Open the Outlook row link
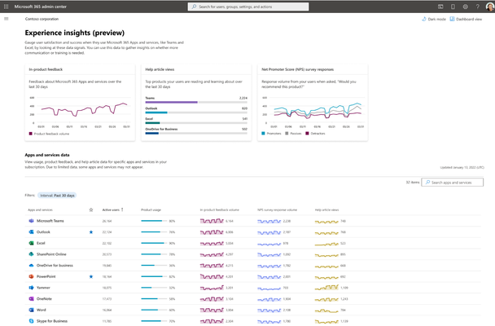This screenshot has height=326, width=495. click(43, 231)
